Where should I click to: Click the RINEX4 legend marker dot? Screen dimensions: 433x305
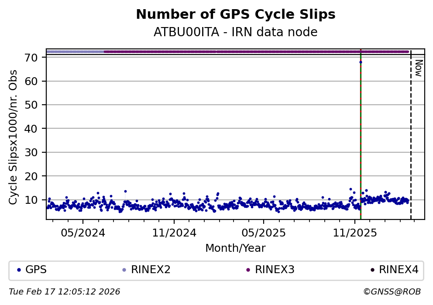coord(372,270)
